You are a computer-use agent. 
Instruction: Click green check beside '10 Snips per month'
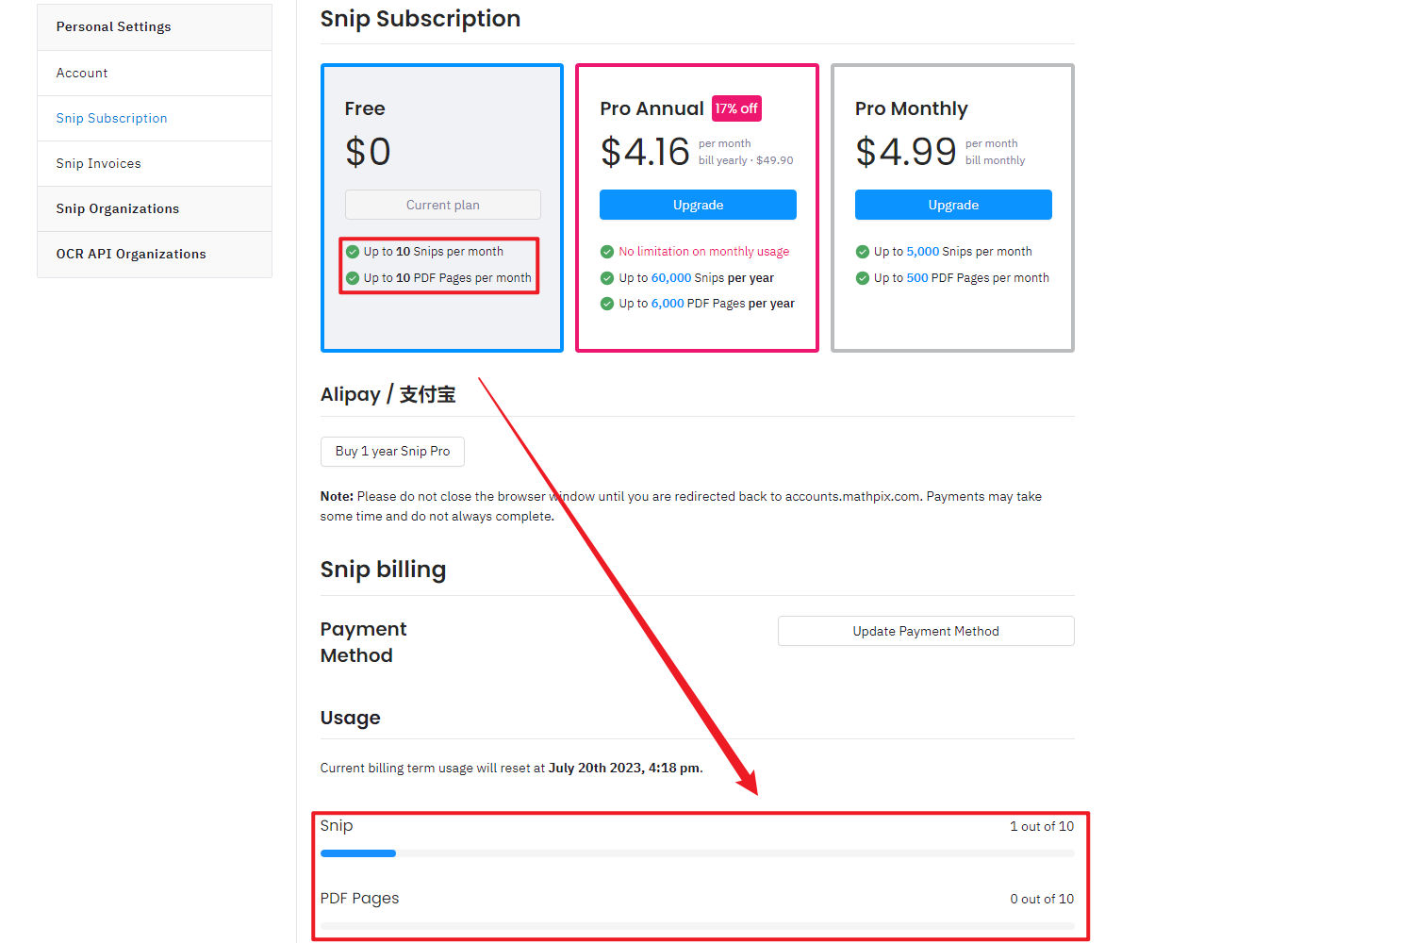pyautogui.click(x=353, y=252)
